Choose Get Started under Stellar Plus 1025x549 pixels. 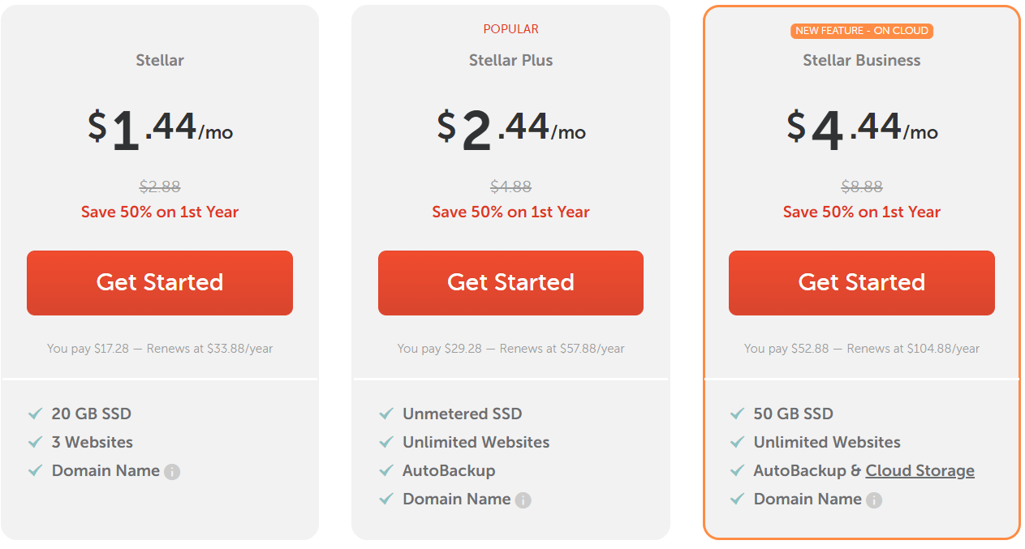tap(510, 282)
